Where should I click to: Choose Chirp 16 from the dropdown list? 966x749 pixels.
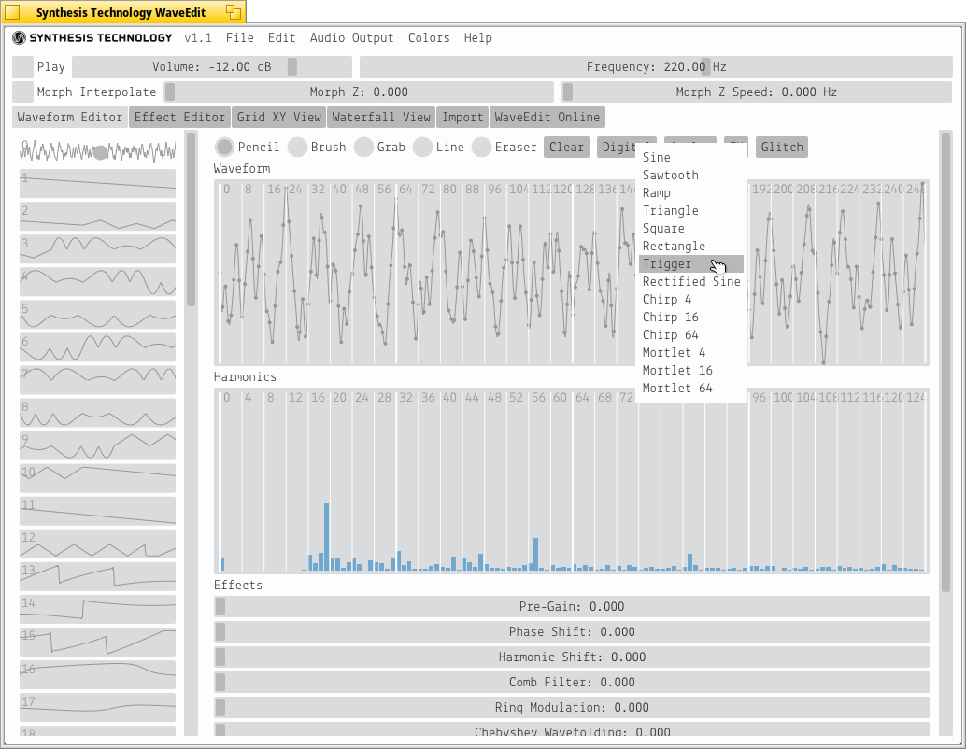[690, 318]
